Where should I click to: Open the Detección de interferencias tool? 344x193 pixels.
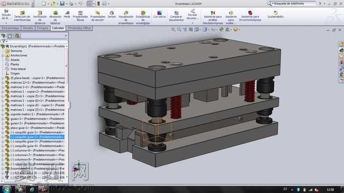(x=22, y=16)
